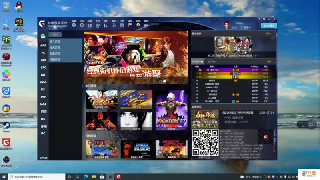Open the help question mark icon
This screenshot has height=180, width=320.
pyautogui.click(x=259, y=19)
